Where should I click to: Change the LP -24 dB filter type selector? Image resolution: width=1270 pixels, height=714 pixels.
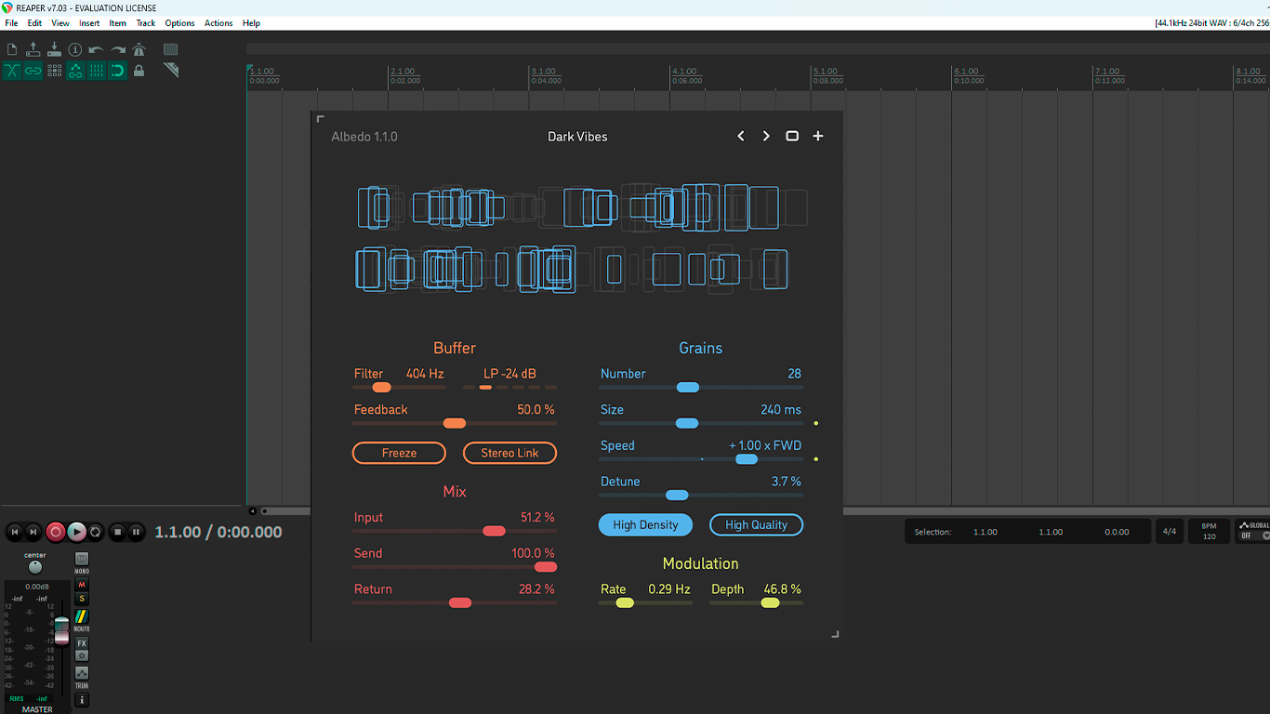[x=509, y=374]
